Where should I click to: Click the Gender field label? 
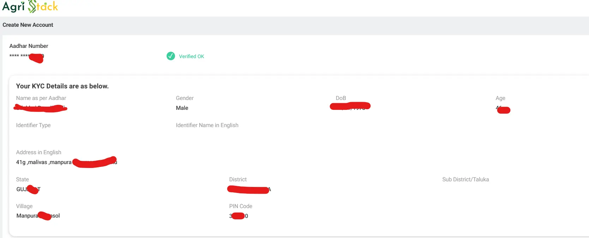click(x=185, y=98)
